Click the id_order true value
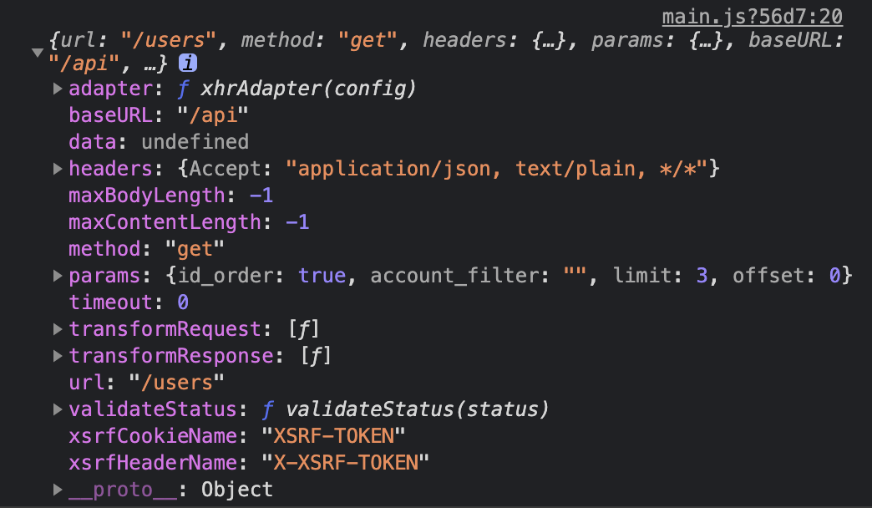The image size is (872, 508). [x=322, y=276]
